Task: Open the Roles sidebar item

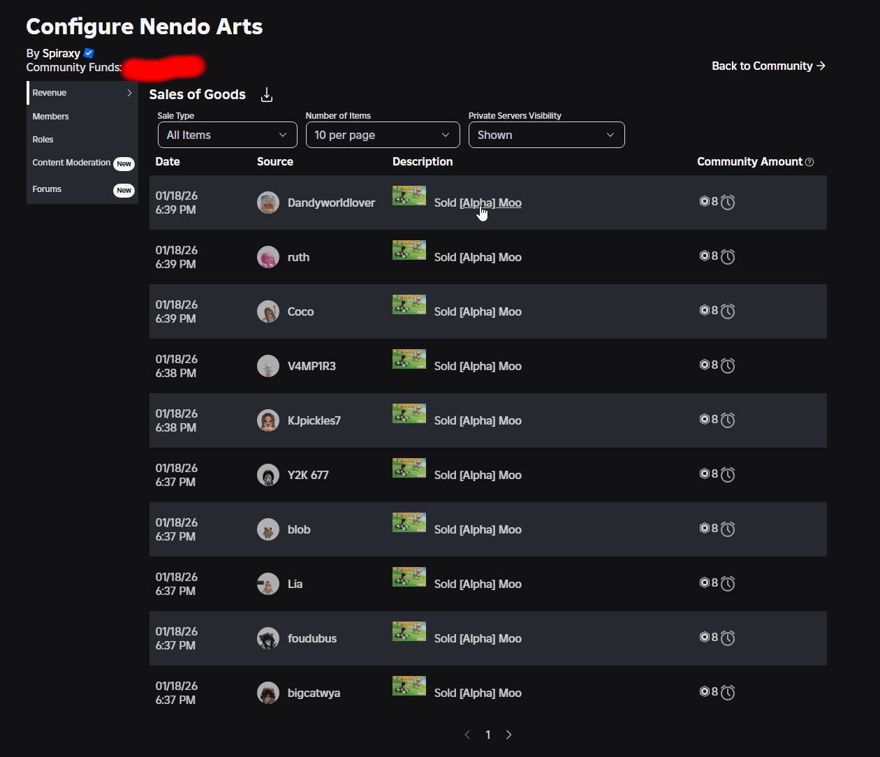Action: pyautogui.click(x=43, y=140)
